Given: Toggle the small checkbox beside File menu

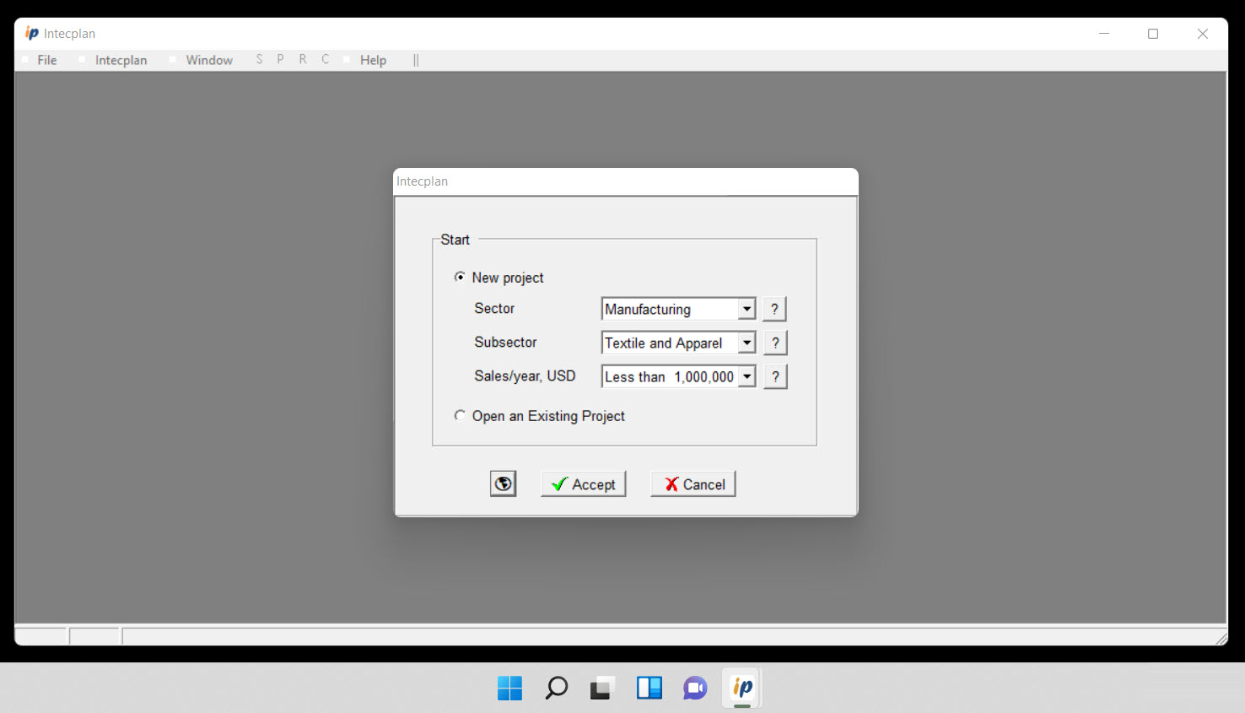Looking at the screenshot, I should [x=24, y=59].
